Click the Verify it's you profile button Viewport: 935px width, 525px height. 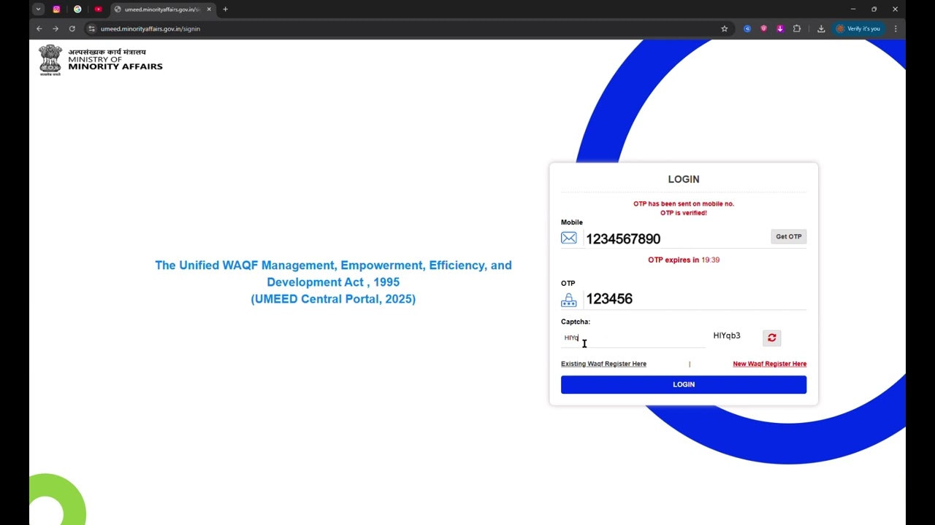pyautogui.click(x=859, y=28)
